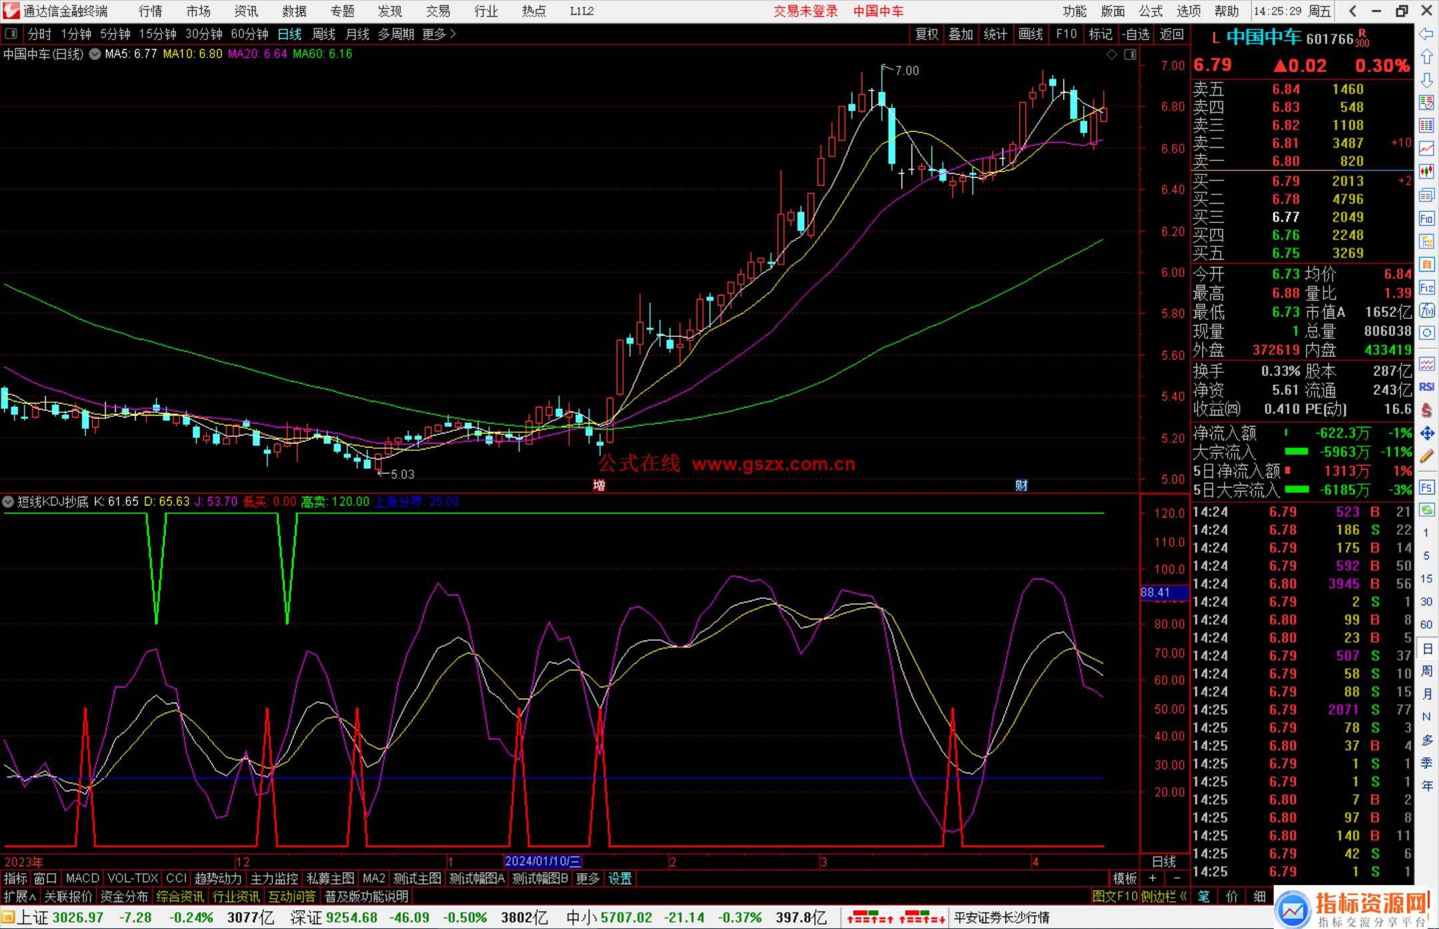Select the pencil drawing tool icon
The image size is (1439, 929).
tap(1426, 457)
